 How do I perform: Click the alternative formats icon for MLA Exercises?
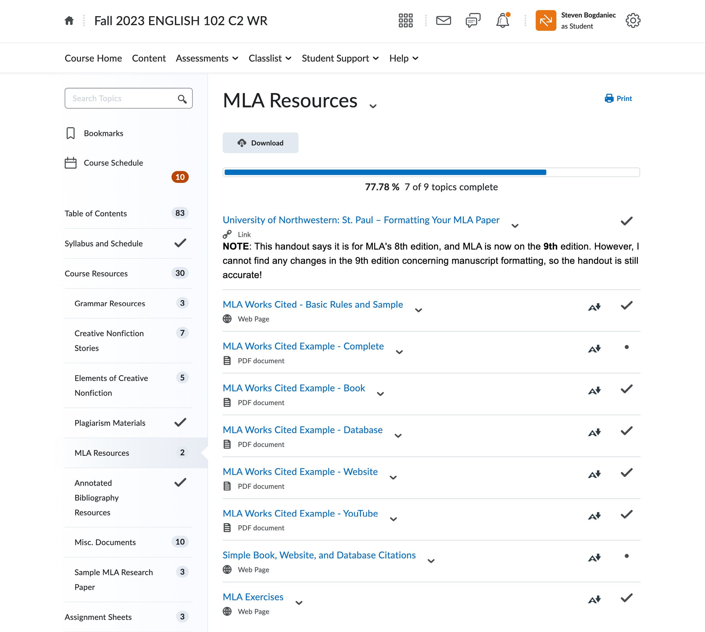click(x=594, y=599)
